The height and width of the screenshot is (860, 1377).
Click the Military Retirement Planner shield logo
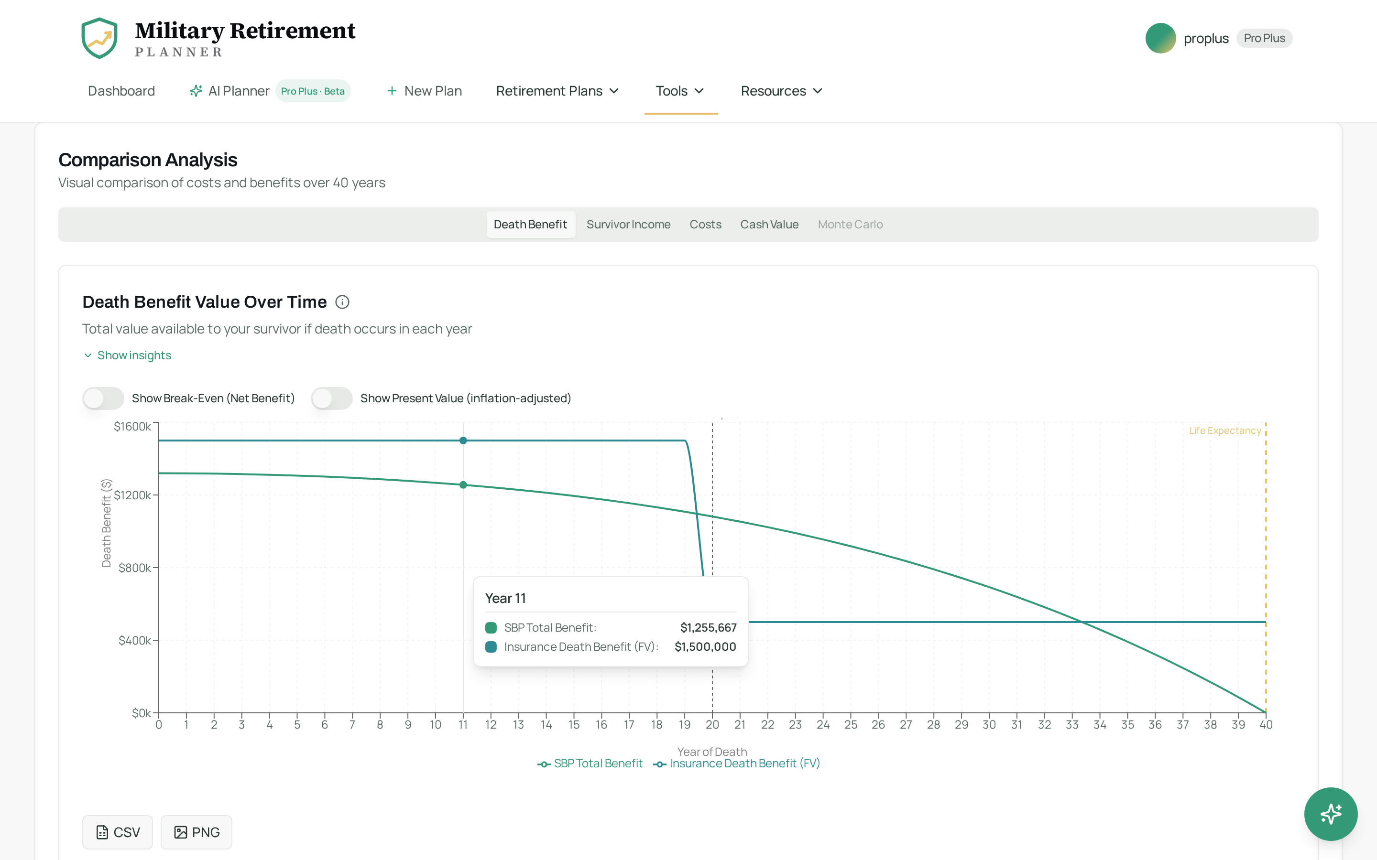(x=99, y=38)
